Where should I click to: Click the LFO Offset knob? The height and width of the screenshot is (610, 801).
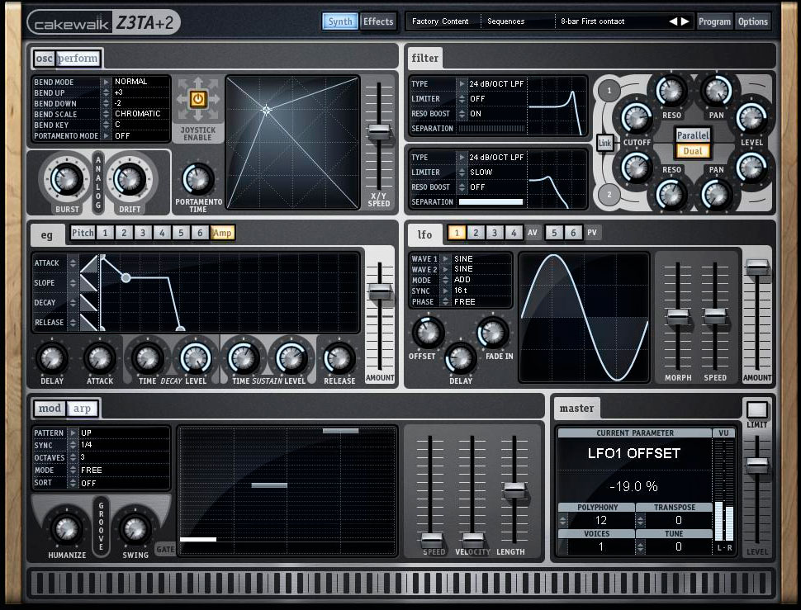tap(428, 333)
